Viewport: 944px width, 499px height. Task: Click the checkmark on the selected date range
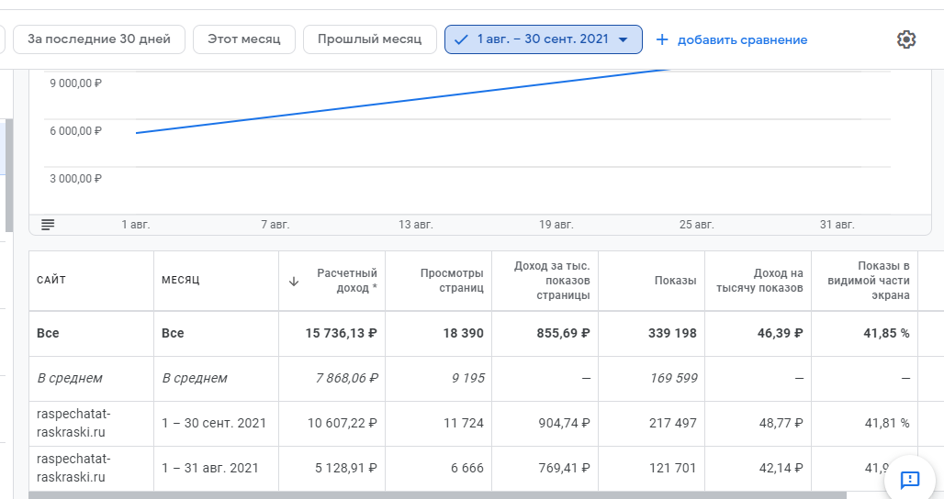coord(461,39)
